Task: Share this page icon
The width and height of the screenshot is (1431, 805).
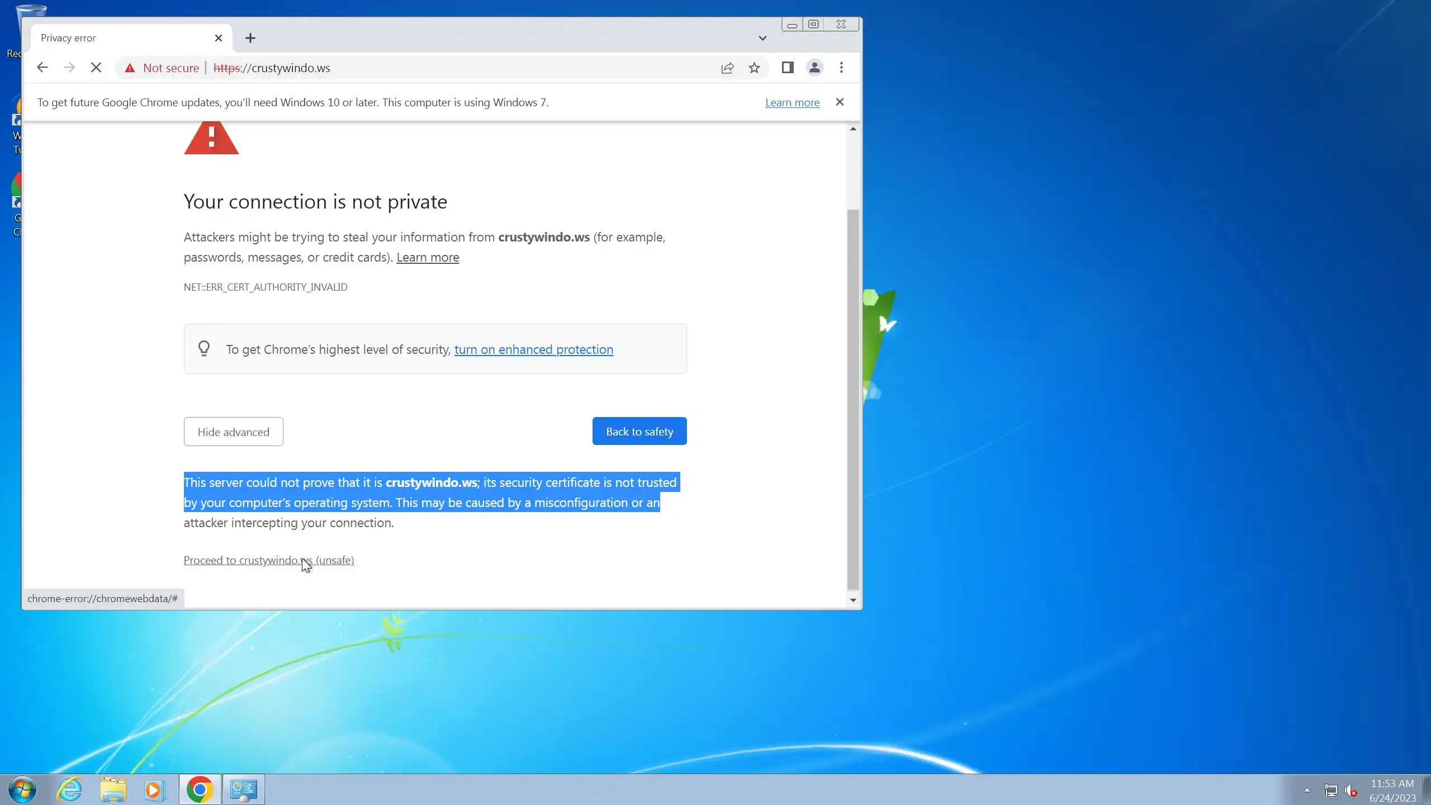Action: click(x=727, y=68)
